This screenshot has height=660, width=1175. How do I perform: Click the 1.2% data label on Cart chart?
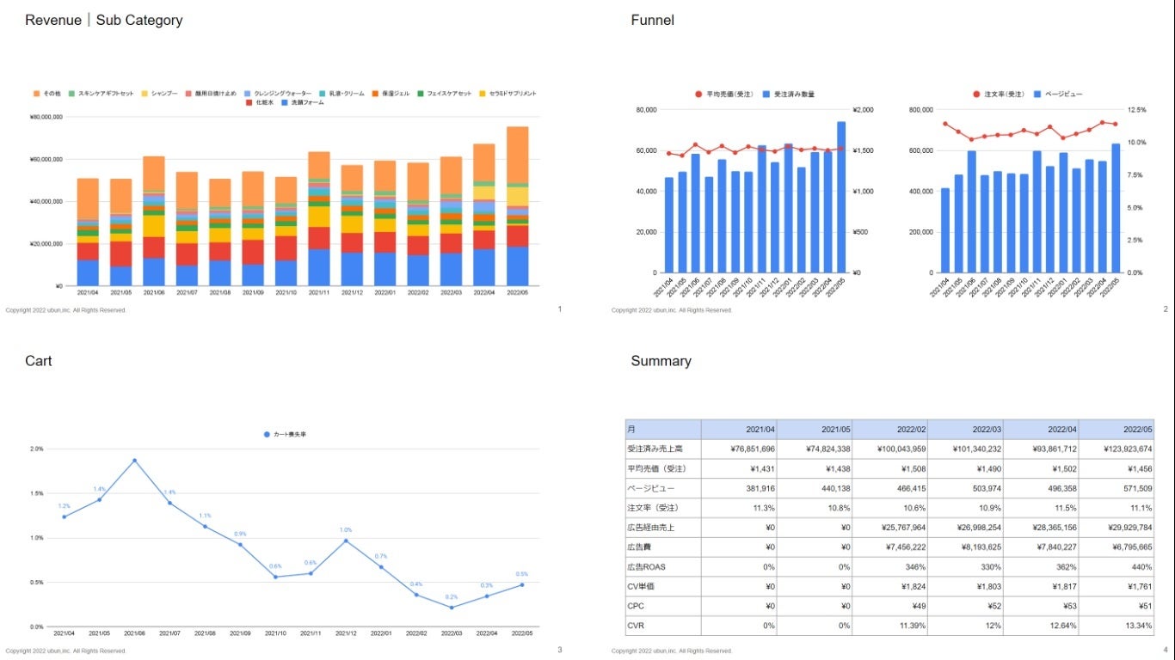pyautogui.click(x=64, y=506)
